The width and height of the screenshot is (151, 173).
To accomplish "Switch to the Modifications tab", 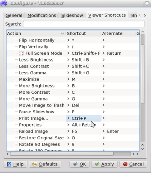I will pos(42,15).
